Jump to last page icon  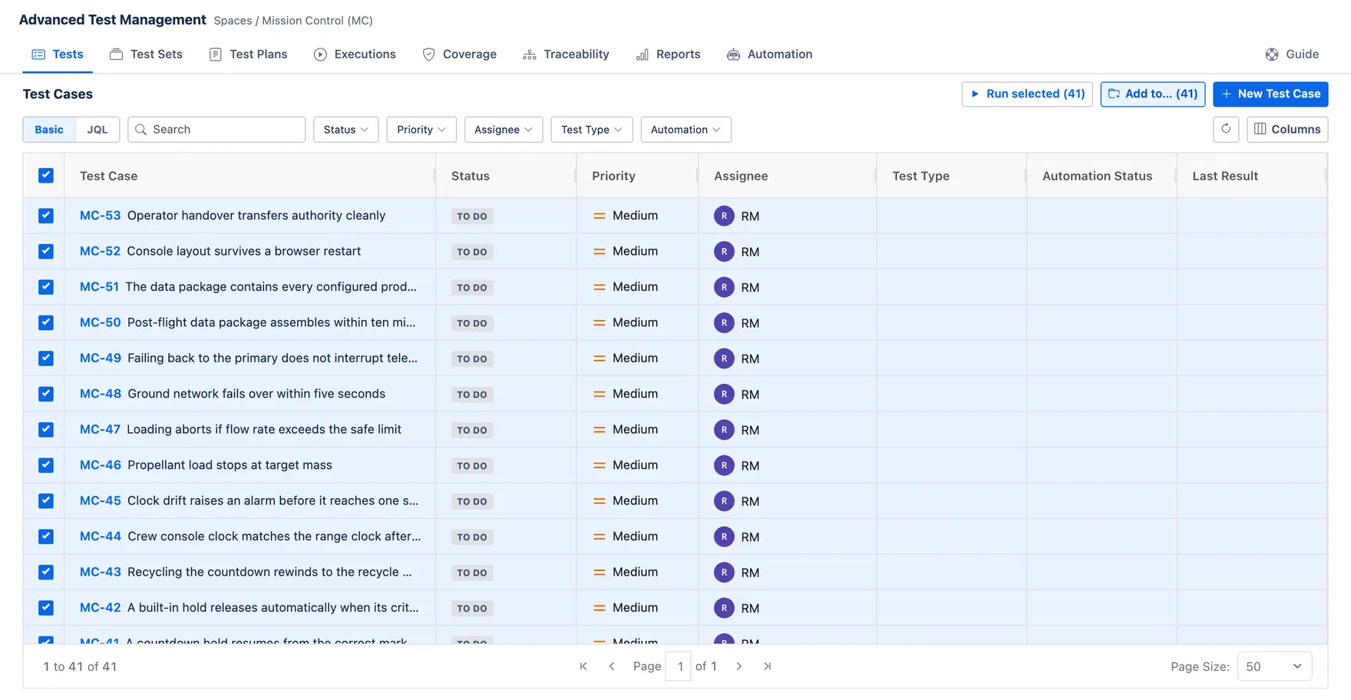click(768, 666)
